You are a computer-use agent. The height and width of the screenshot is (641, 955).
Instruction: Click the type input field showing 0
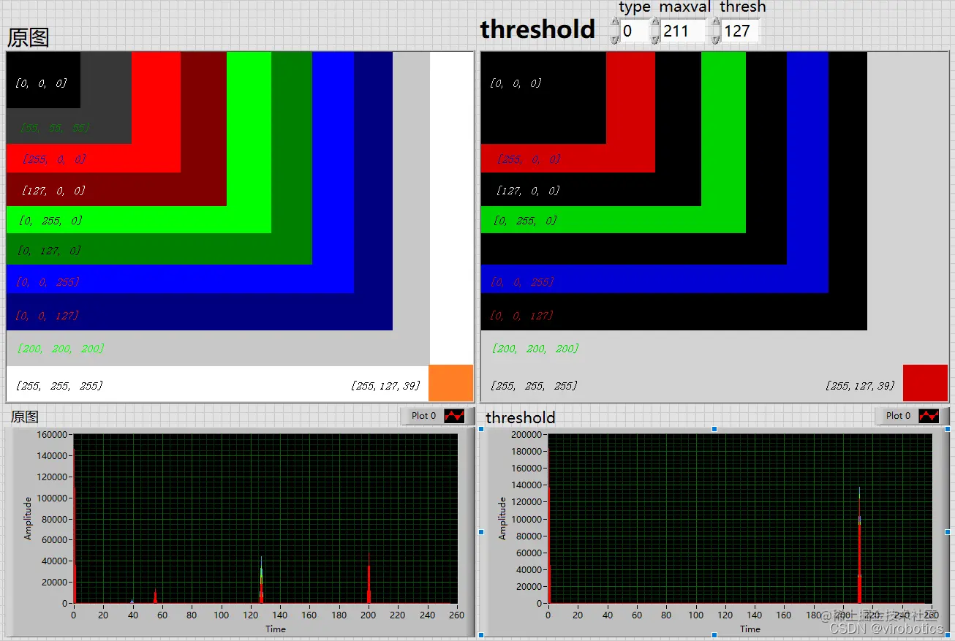pos(634,31)
